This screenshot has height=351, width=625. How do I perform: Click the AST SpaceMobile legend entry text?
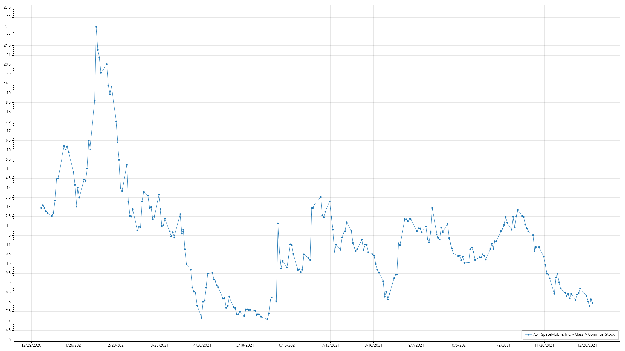pos(574,334)
